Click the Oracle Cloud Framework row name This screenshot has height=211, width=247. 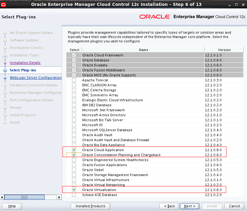click(x=103, y=55)
